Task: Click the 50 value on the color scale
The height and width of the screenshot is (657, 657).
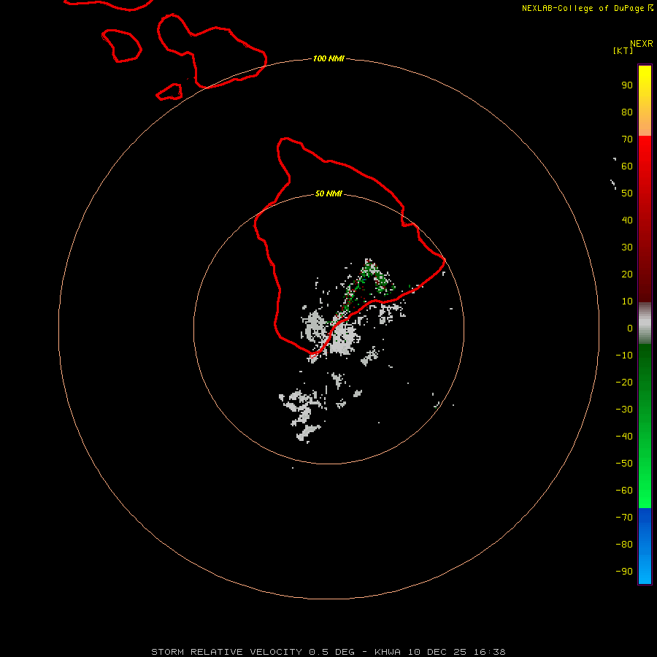Action: (627, 193)
